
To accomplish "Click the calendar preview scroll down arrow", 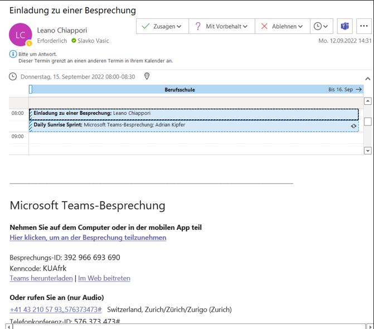I will coord(367,151).
